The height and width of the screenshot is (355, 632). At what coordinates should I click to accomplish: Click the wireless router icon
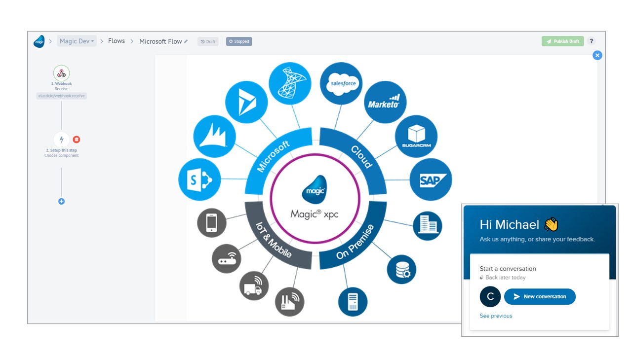pos(227,258)
